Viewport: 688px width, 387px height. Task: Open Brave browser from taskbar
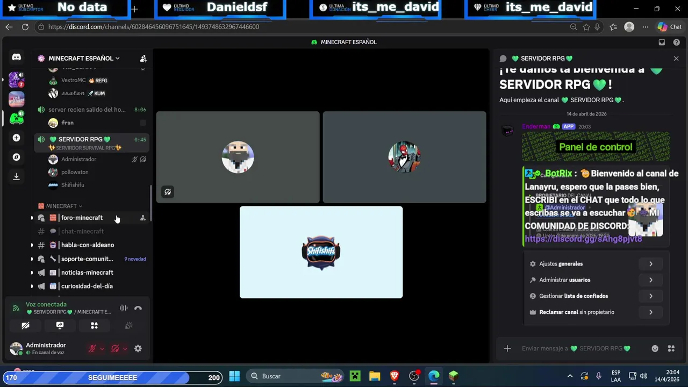[x=394, y=376]
